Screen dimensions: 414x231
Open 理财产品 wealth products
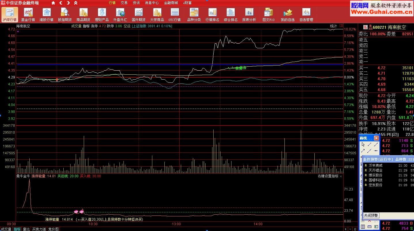click(x=102, y=15)
